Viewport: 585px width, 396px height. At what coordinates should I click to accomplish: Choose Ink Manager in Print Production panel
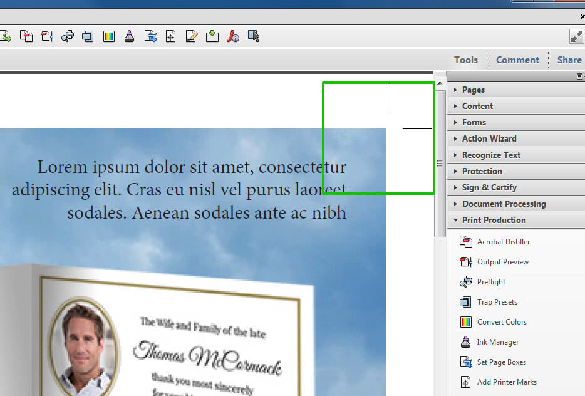(x=489, y=342)
